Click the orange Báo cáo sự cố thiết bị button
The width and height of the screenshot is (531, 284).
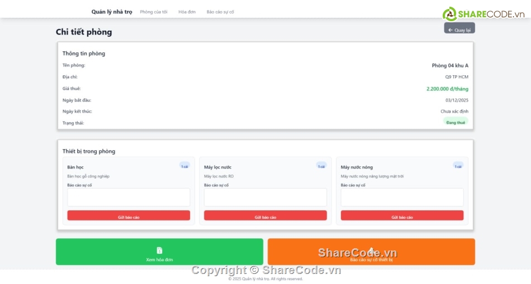pyautogui.click(x=371, y=252)
